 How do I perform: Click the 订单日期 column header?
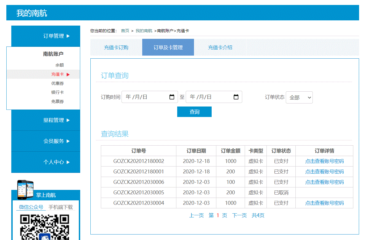(196, 151)
